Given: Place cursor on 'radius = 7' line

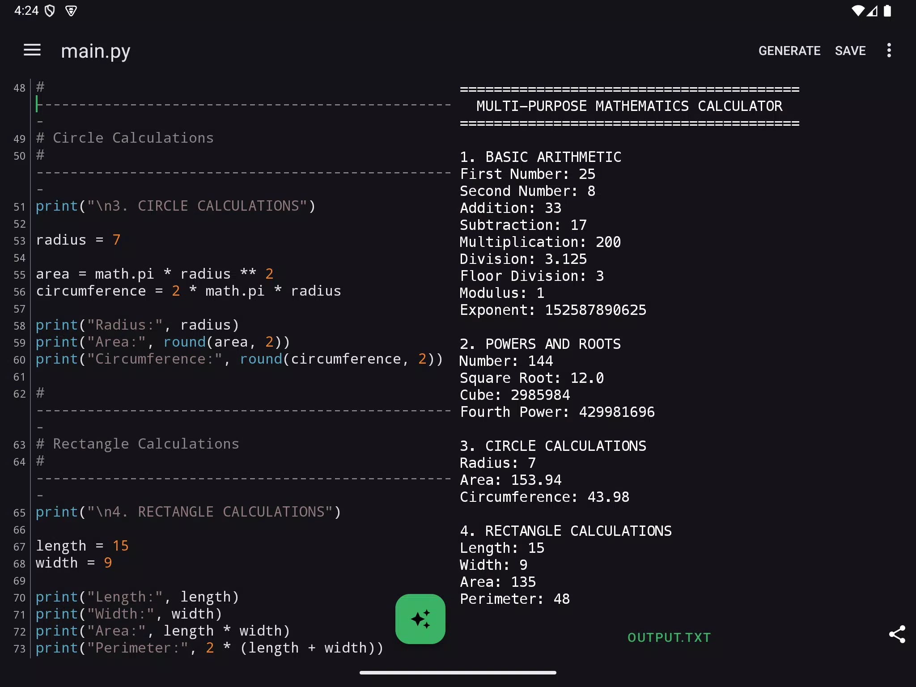Looking at the screenshot, I should (x=78, y=240).
